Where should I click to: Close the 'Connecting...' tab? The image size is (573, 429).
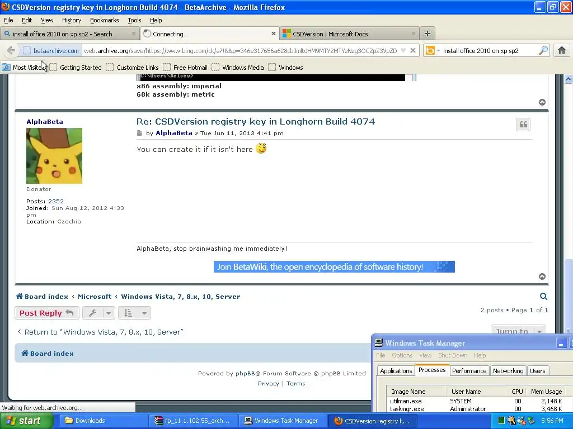(x=273, y=34)
